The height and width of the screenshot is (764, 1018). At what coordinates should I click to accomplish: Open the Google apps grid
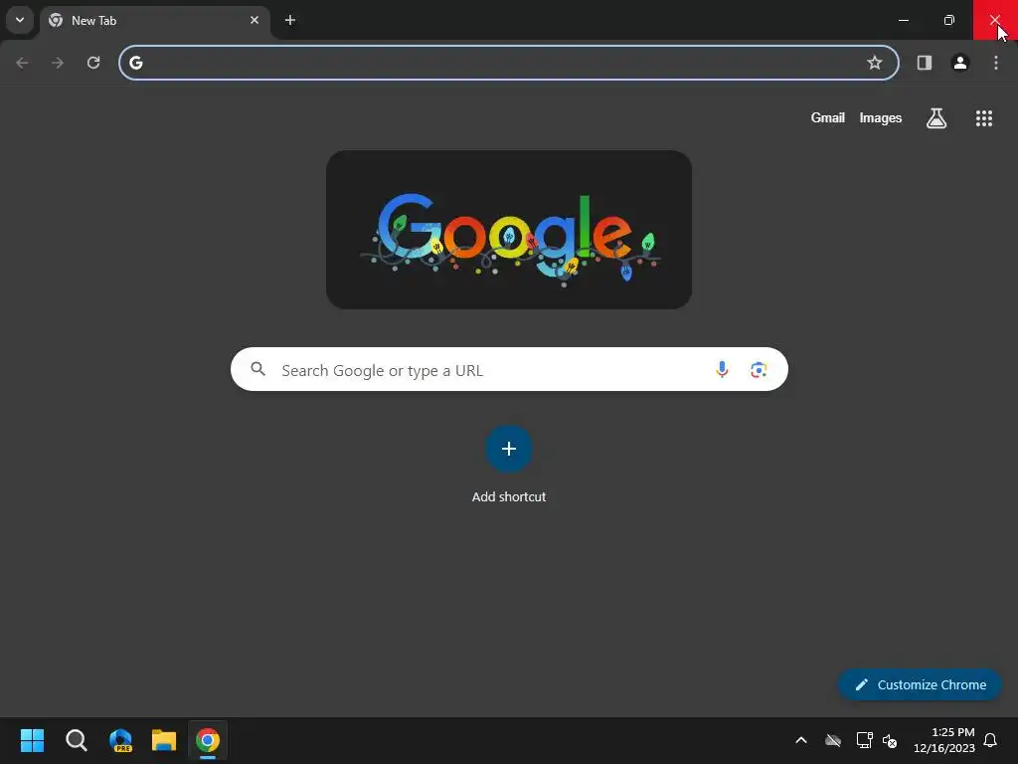point(983,118)
